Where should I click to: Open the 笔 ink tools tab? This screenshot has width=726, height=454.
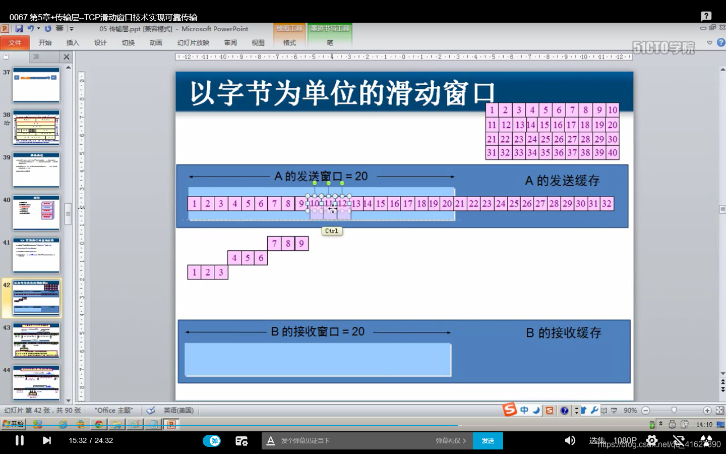tap(330, 43)
